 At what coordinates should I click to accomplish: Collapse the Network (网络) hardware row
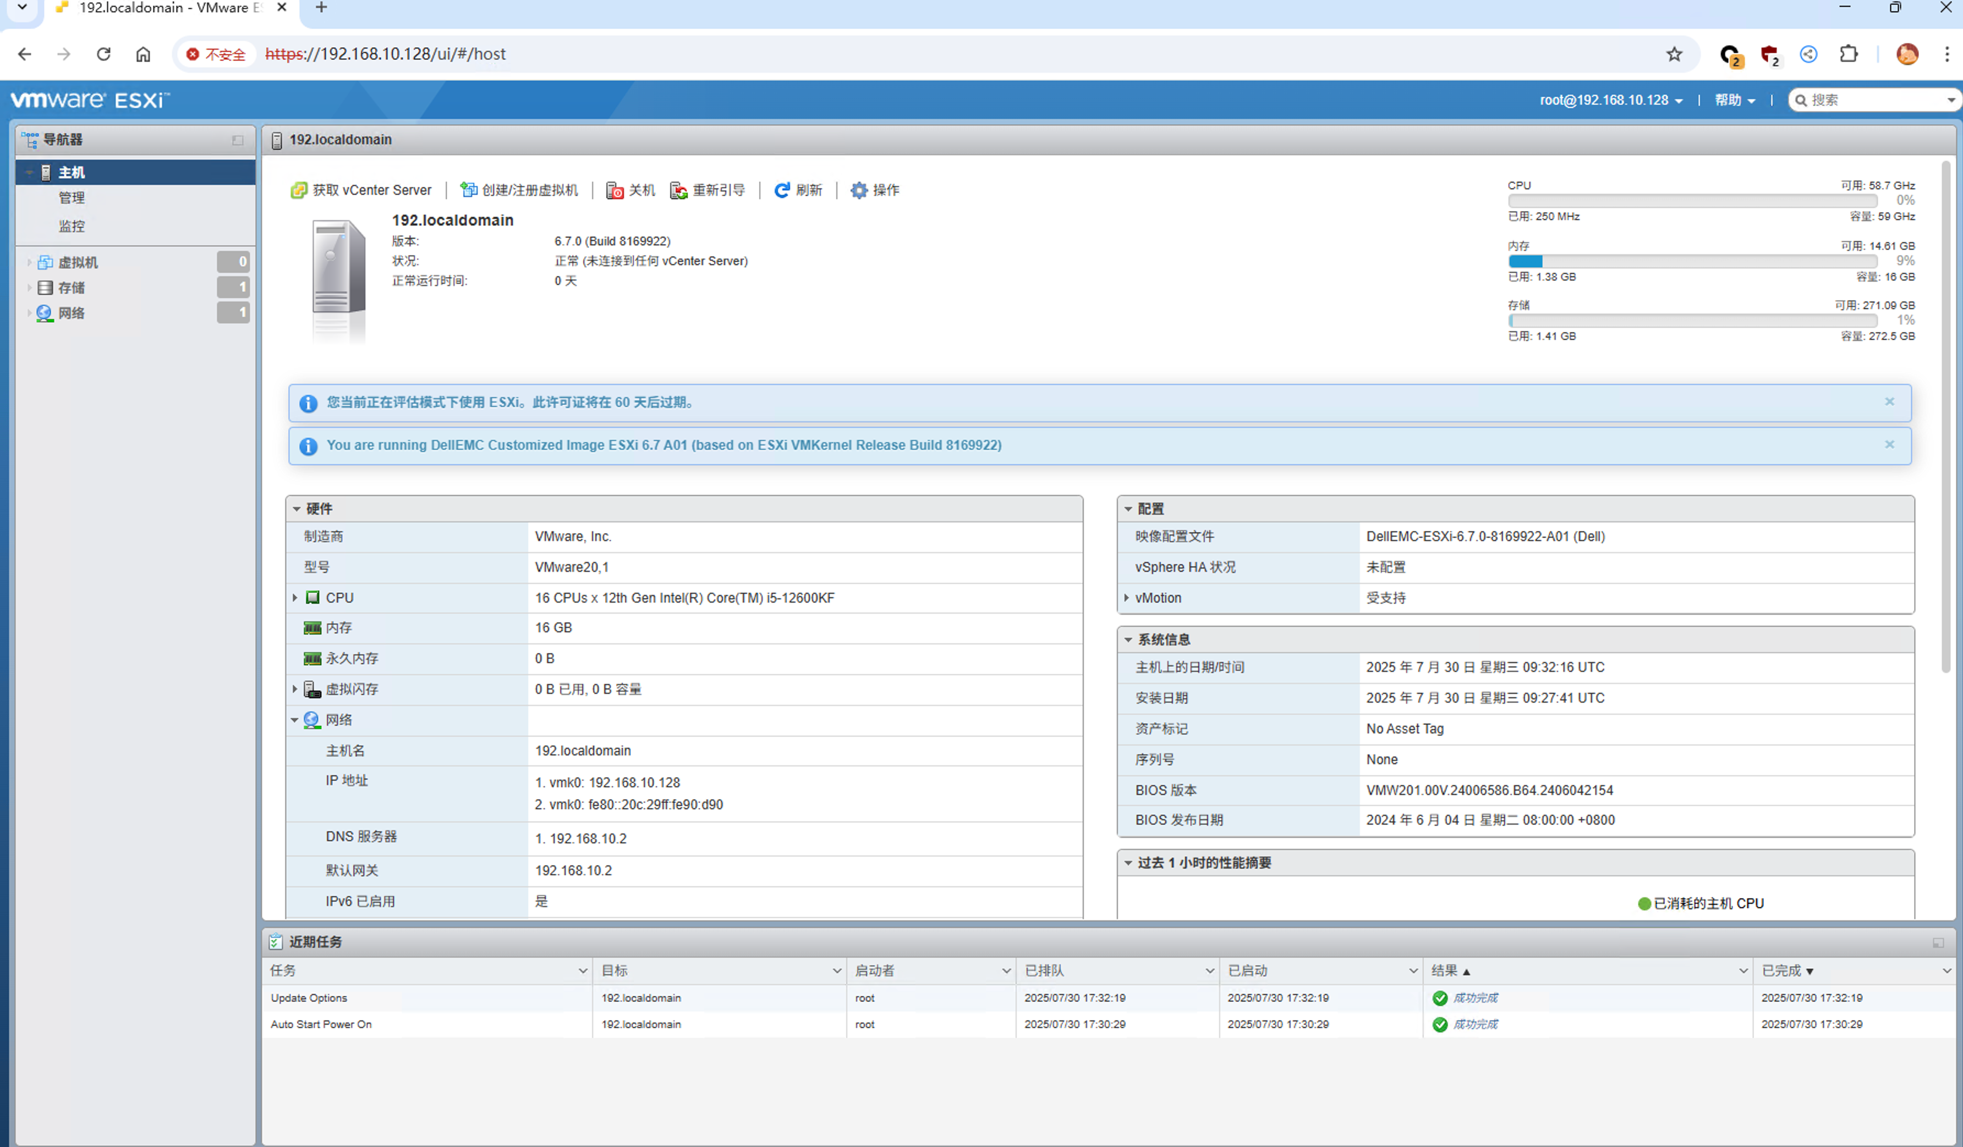coord(295,720)
